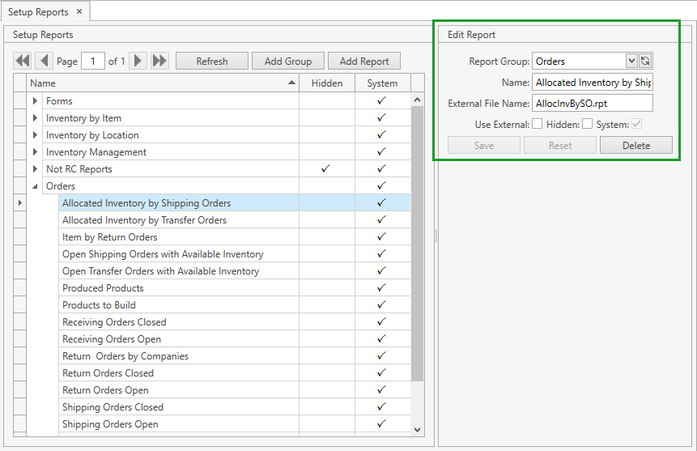Jump to the last page of reports
The height and width of the screenshot is (451, 697).
(x=159, y=61)
